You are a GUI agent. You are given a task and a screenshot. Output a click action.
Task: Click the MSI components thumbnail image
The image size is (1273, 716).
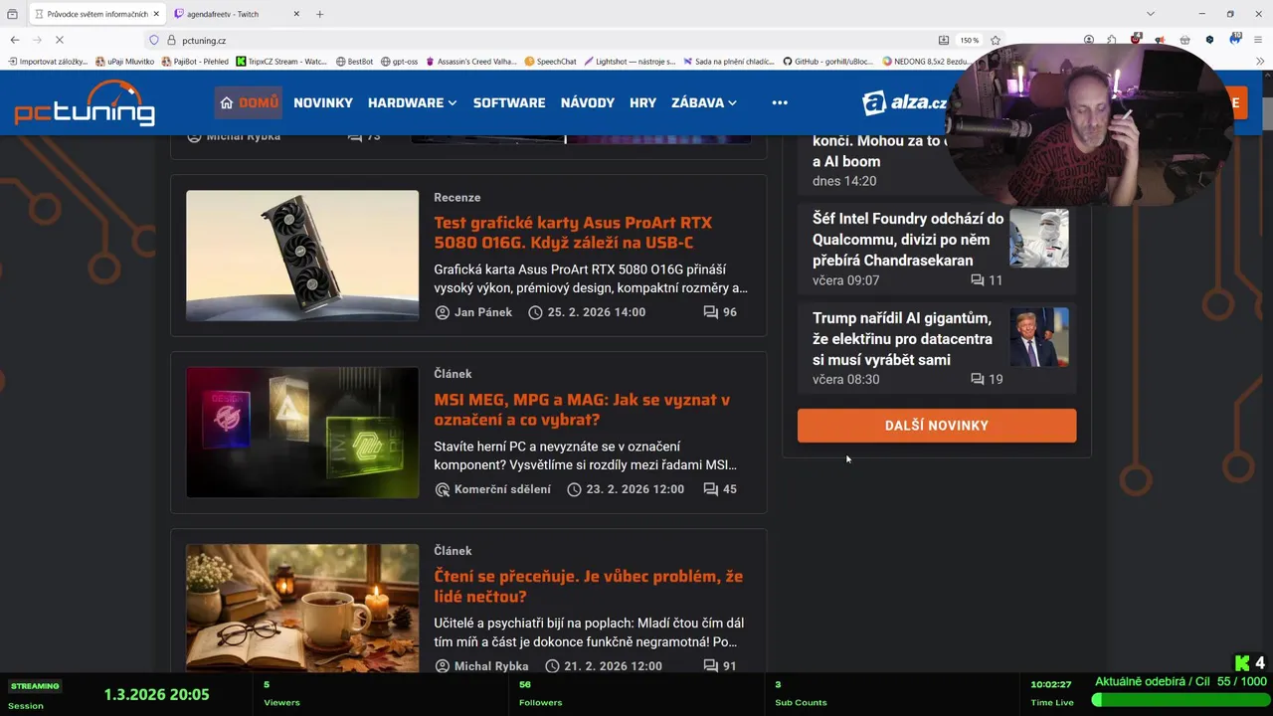[x=302, y=433]
